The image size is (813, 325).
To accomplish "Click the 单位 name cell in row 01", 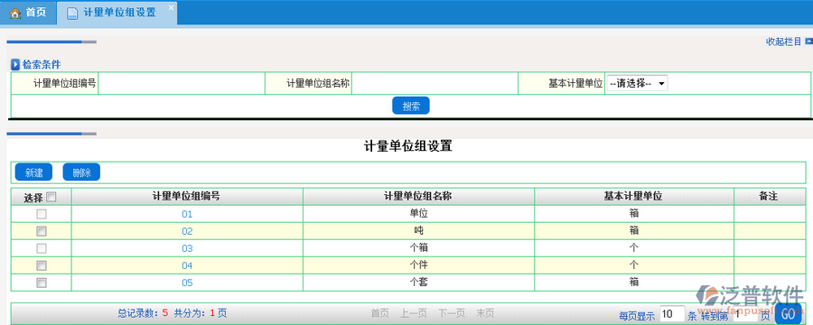I will tap(418, 213).
